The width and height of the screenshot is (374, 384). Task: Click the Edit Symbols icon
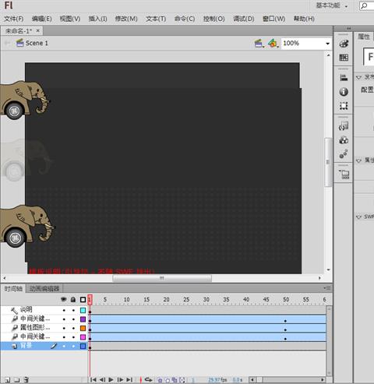point(273,43)
